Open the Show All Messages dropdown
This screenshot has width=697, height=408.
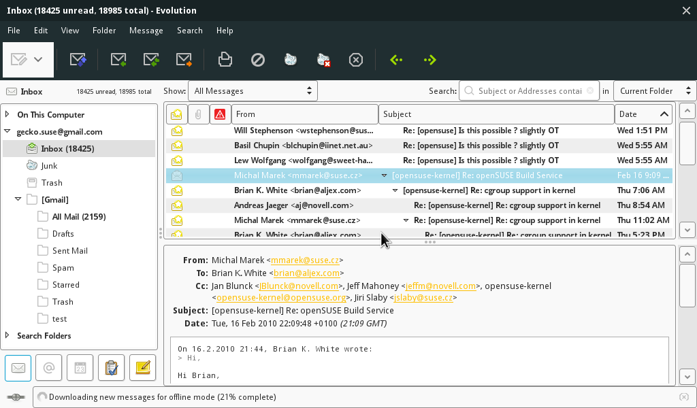point(253,90)
